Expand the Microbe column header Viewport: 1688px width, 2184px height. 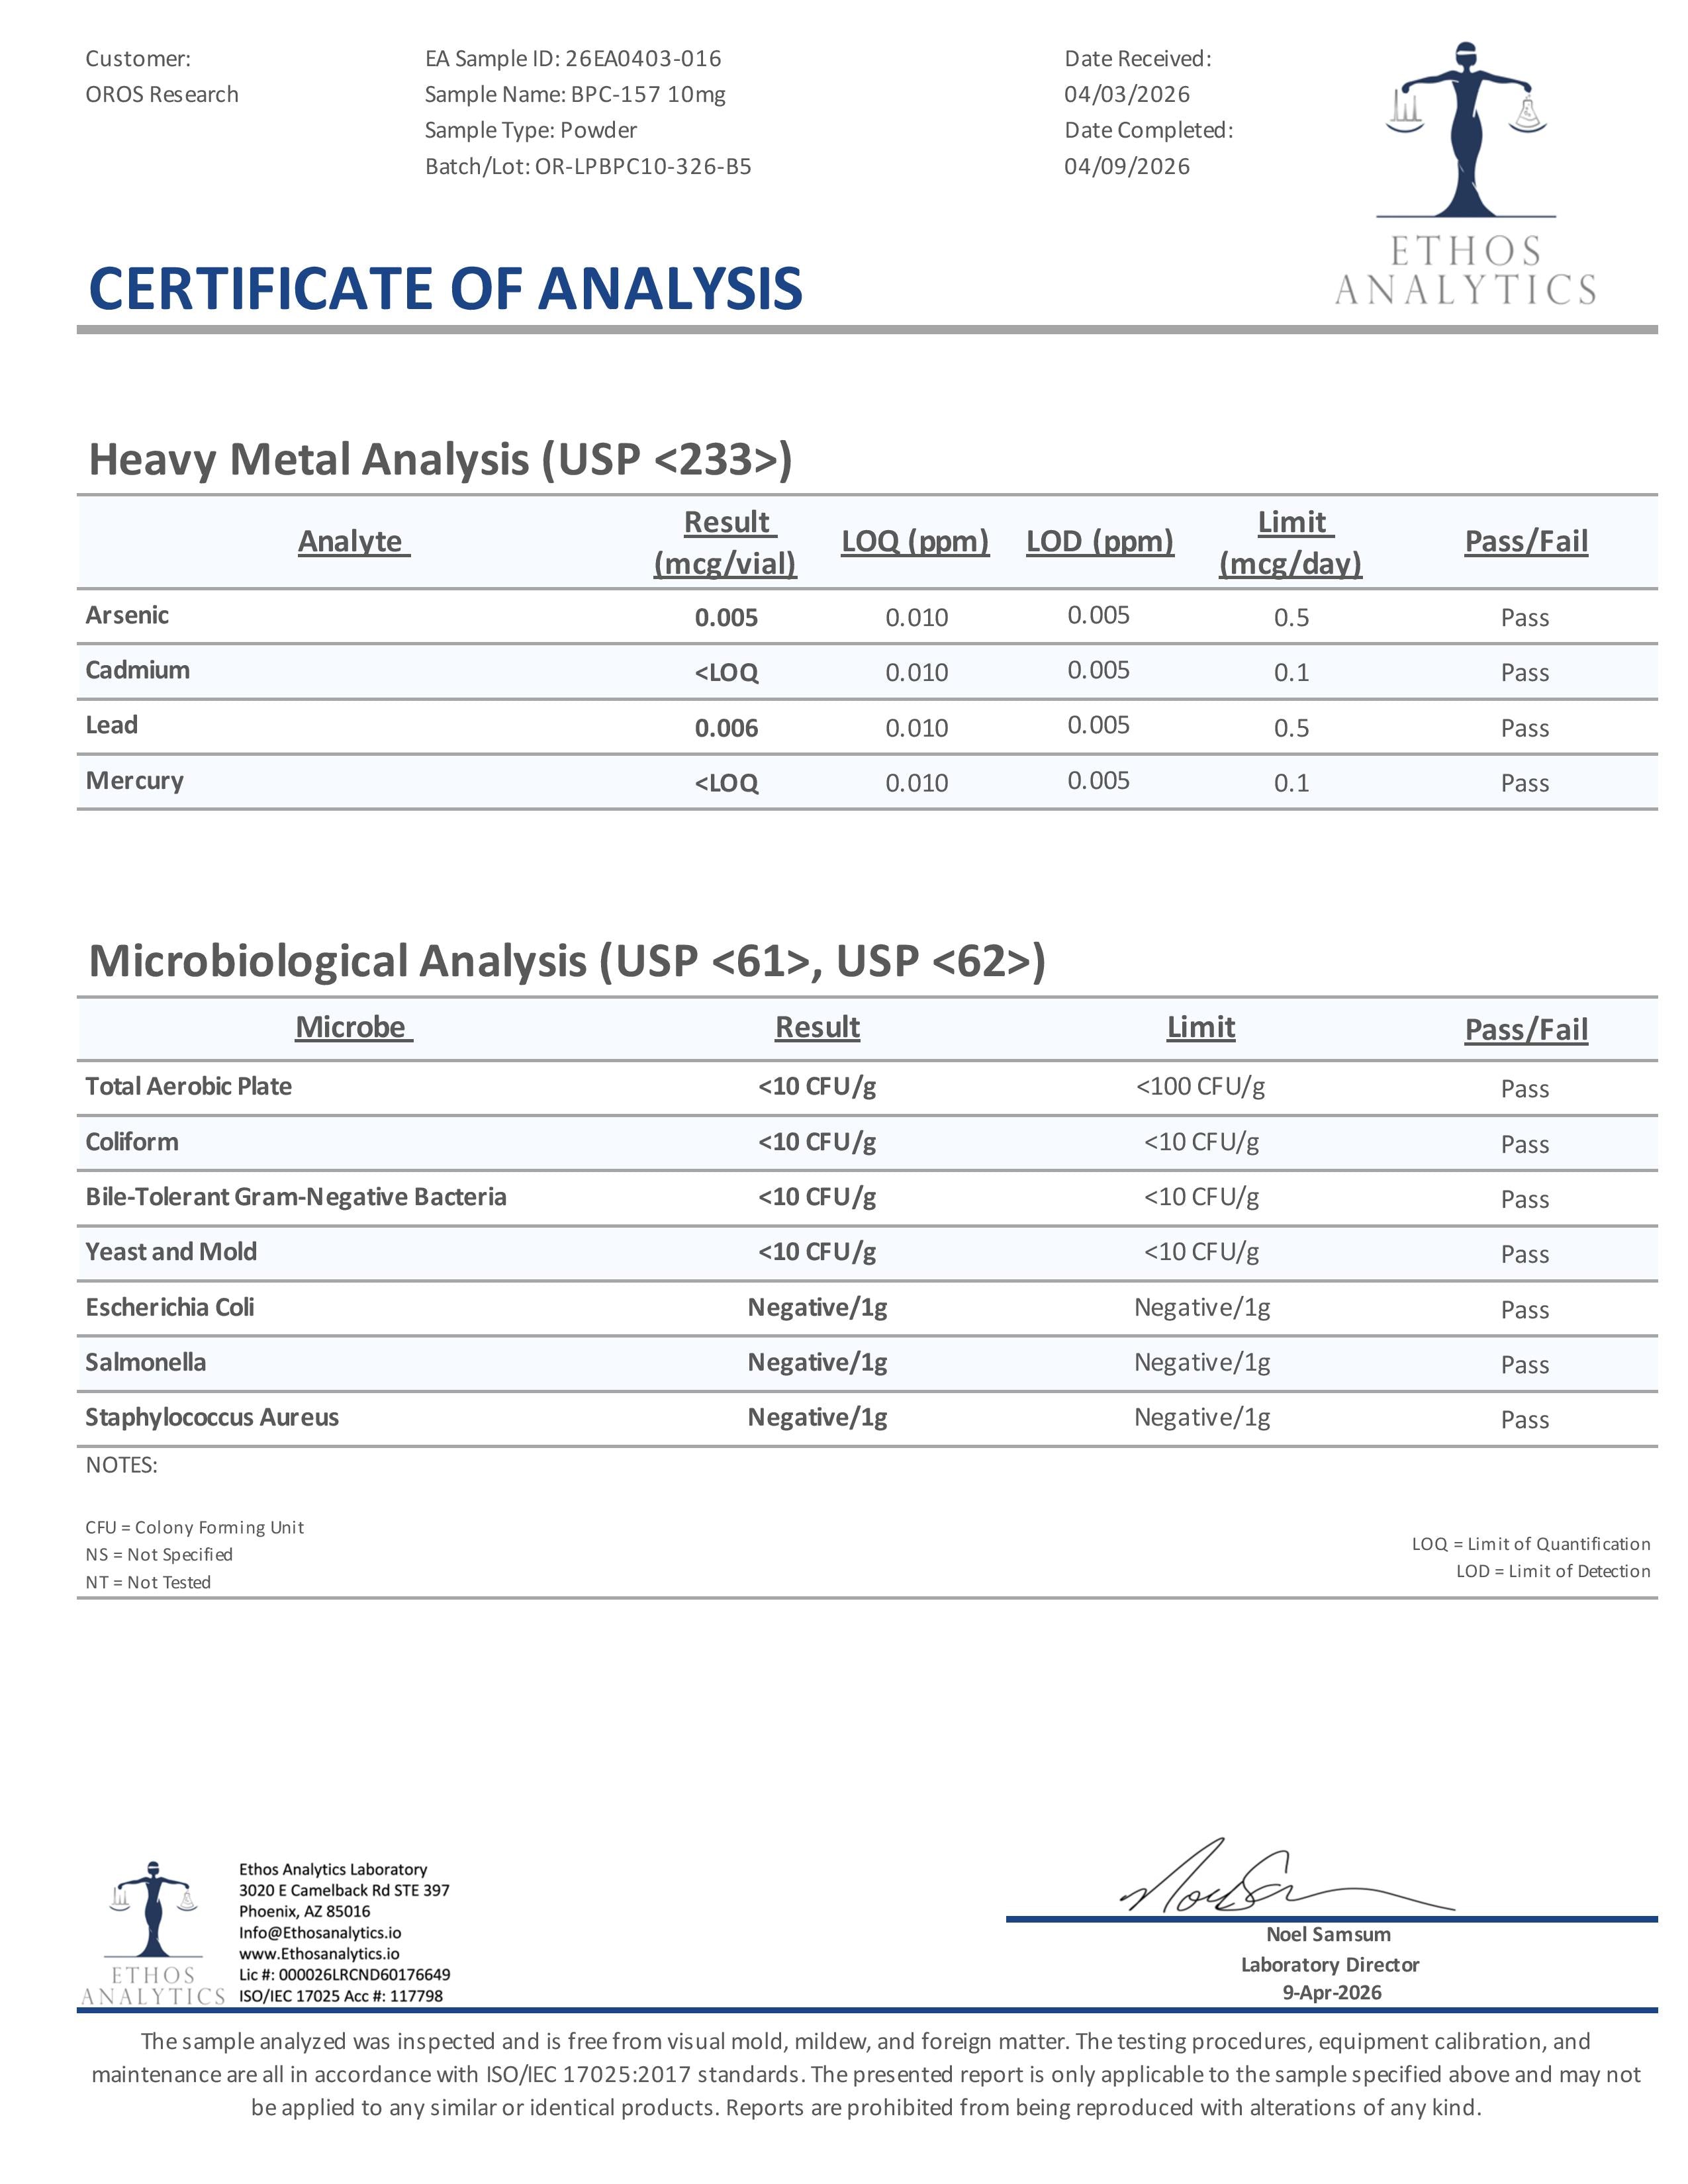tap(353, 1026)
